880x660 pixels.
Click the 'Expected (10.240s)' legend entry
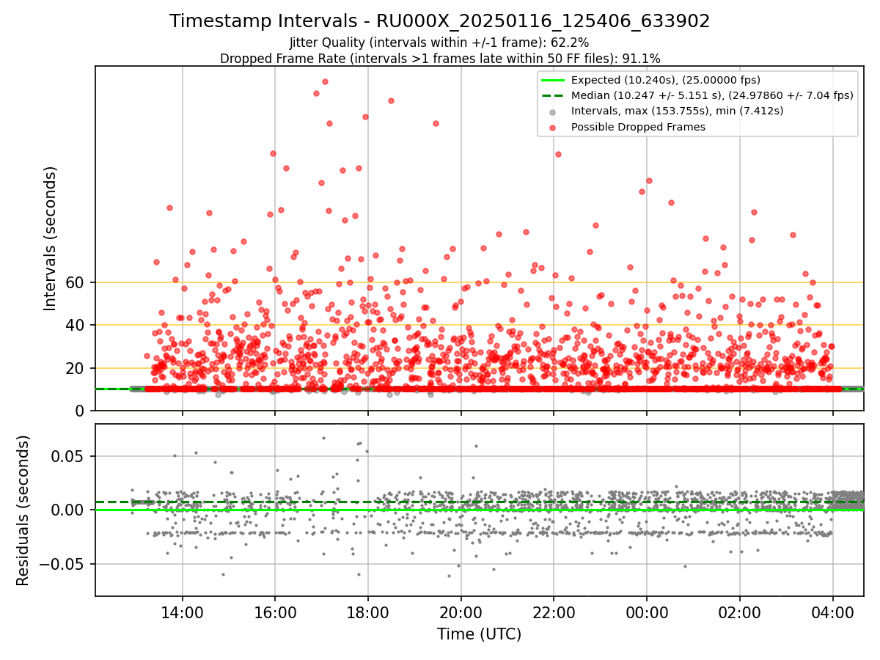[666, 80]
